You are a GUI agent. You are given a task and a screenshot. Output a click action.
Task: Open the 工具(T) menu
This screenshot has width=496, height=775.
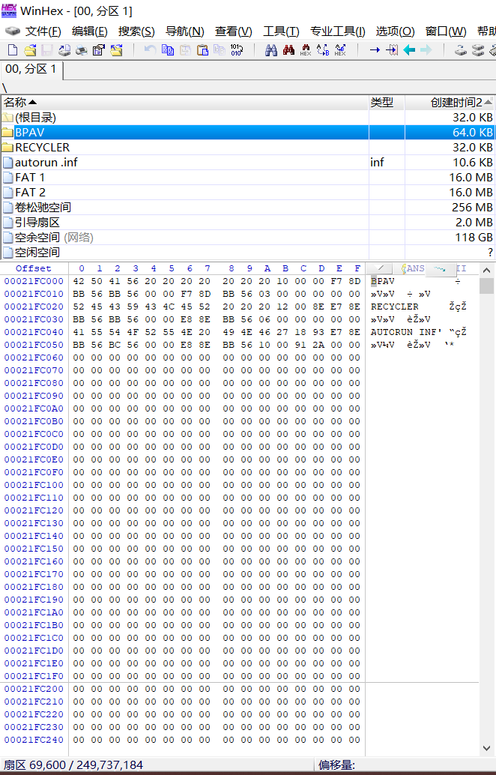click(281, 31)
